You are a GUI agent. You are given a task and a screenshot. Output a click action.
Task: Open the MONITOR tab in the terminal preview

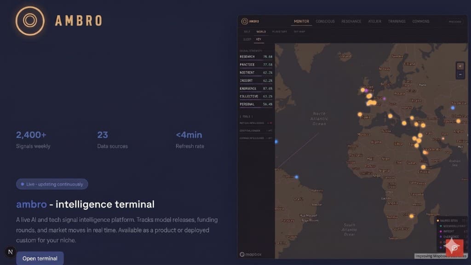(301, 21)
